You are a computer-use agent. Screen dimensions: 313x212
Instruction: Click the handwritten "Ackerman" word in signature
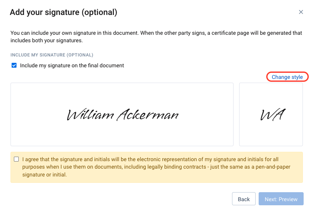tap(148, 114)
